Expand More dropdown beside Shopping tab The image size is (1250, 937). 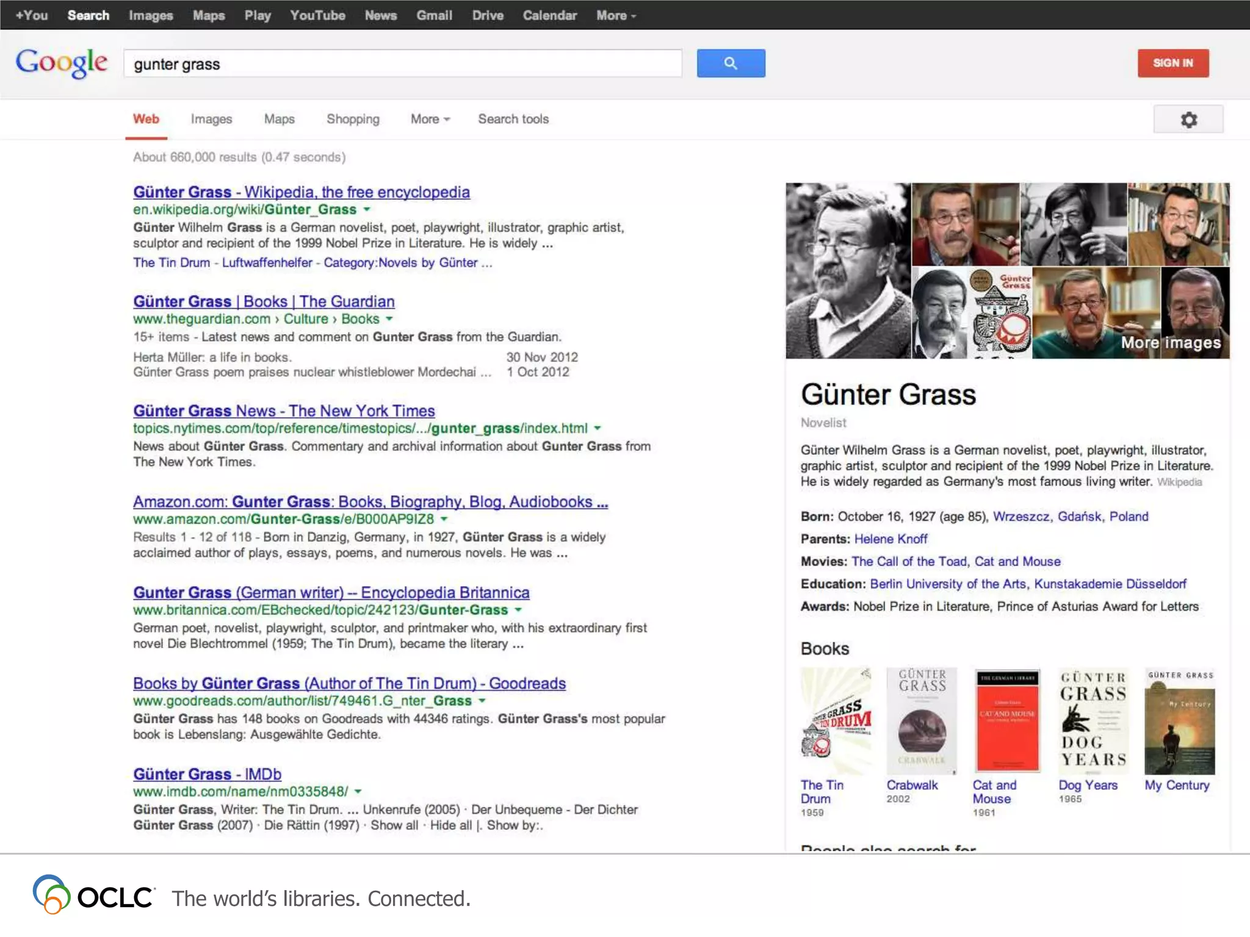point(430,120)
